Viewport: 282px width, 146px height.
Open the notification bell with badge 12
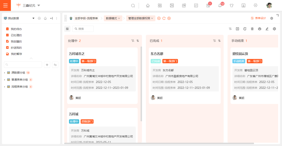coord(220,5)
